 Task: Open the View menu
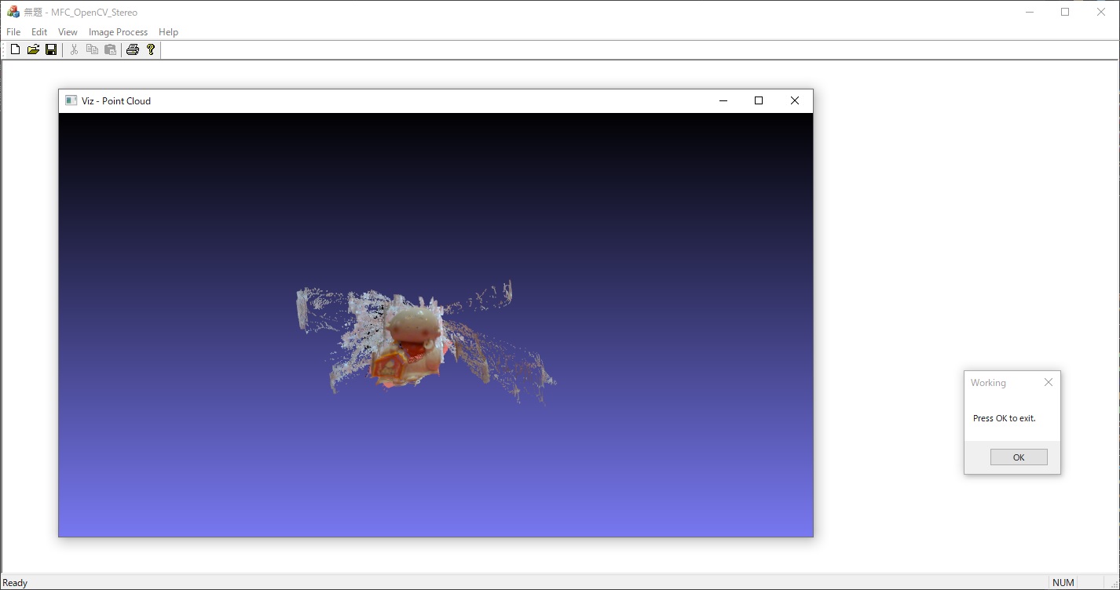(68, 32)
